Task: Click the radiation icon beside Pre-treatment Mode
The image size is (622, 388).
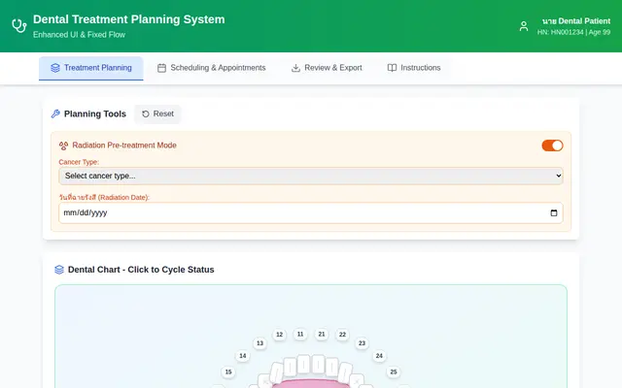Action: coord(63,145)
